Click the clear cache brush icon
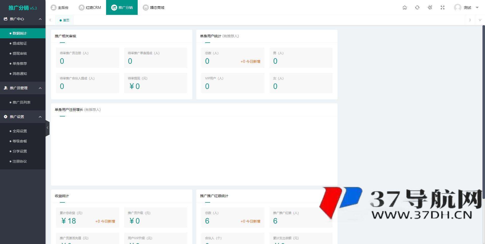Screen dimensions: 485x244 (430, 8)
